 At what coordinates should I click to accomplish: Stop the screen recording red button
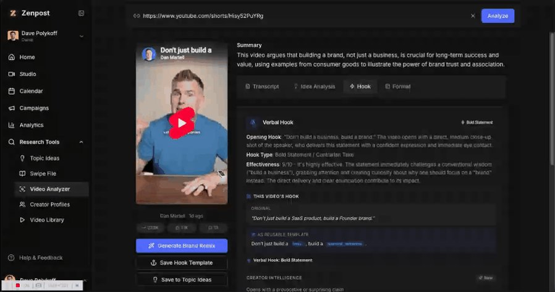(x=18, y=285)
